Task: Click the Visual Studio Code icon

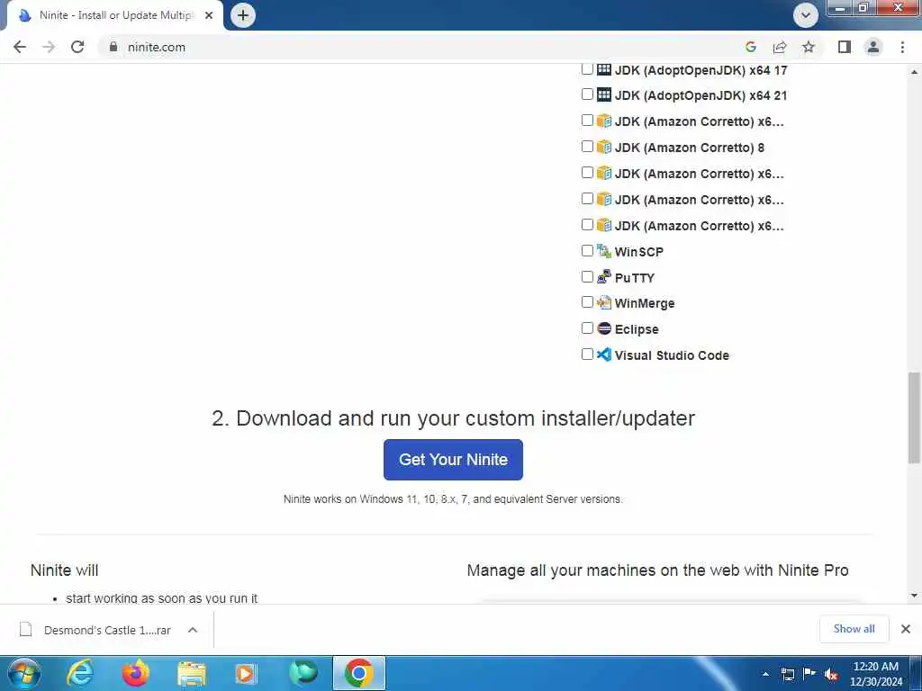Action: (604, 354)
